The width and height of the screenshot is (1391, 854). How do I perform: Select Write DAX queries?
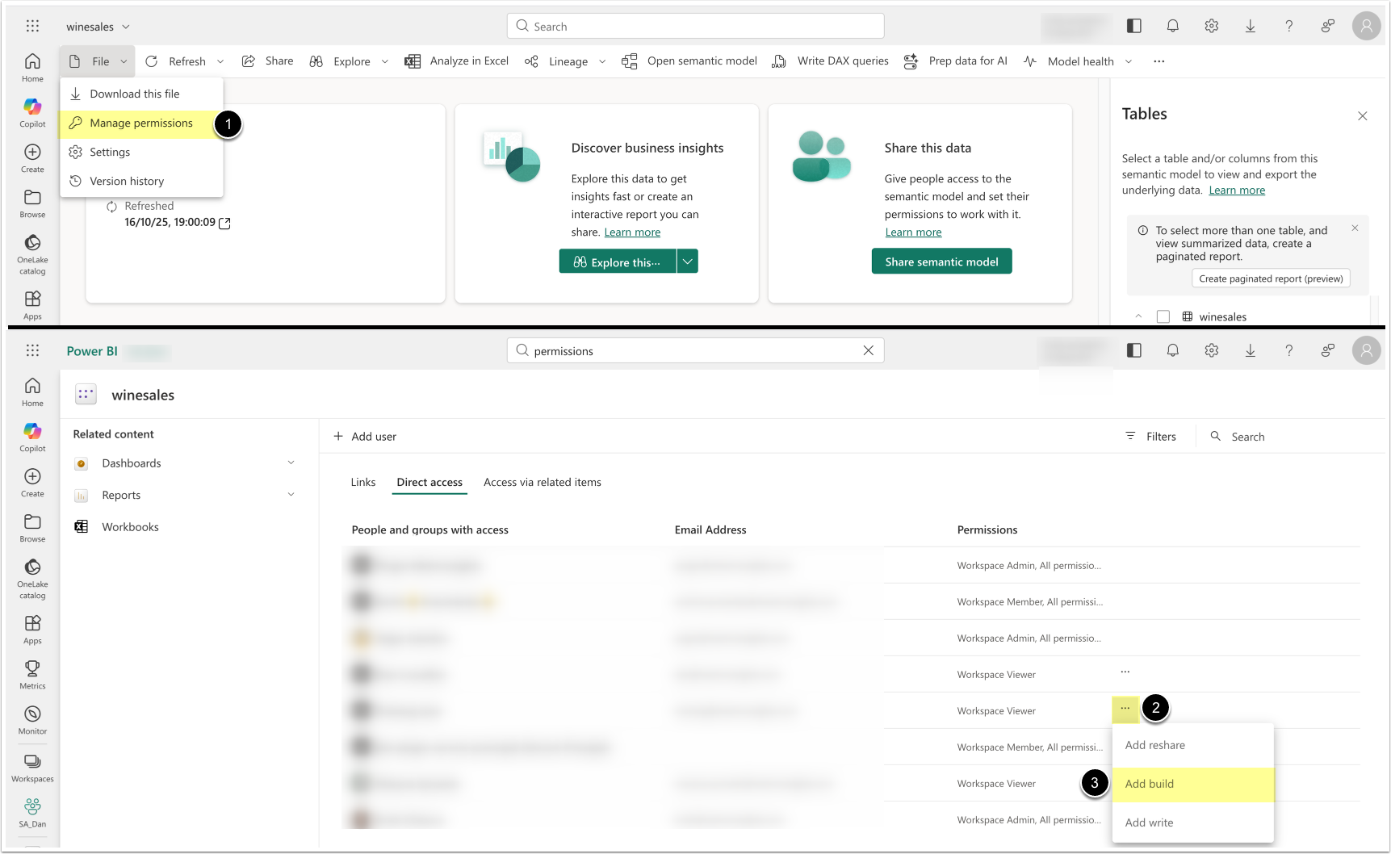(x=831, y=61)
